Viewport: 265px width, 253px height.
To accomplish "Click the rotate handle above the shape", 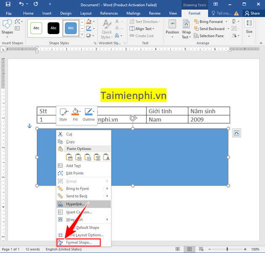I will tap(133, 118).
